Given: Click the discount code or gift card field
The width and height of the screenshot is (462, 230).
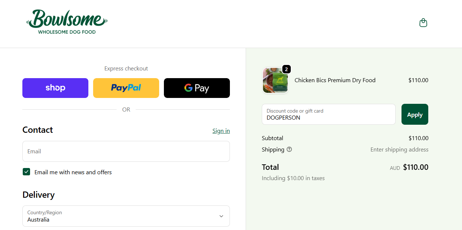Looking at the screenshot, I should 329,114.
